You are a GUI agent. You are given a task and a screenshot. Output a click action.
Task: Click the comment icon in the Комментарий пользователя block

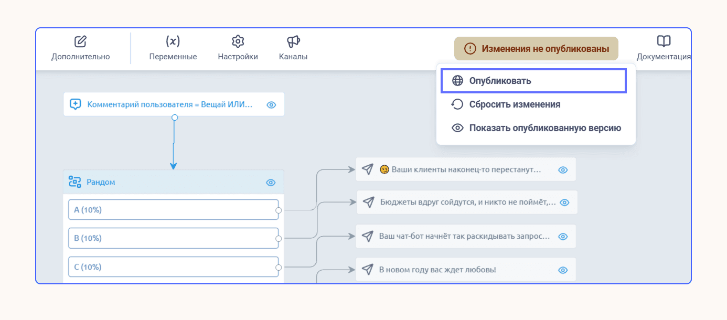pos(76,104)
